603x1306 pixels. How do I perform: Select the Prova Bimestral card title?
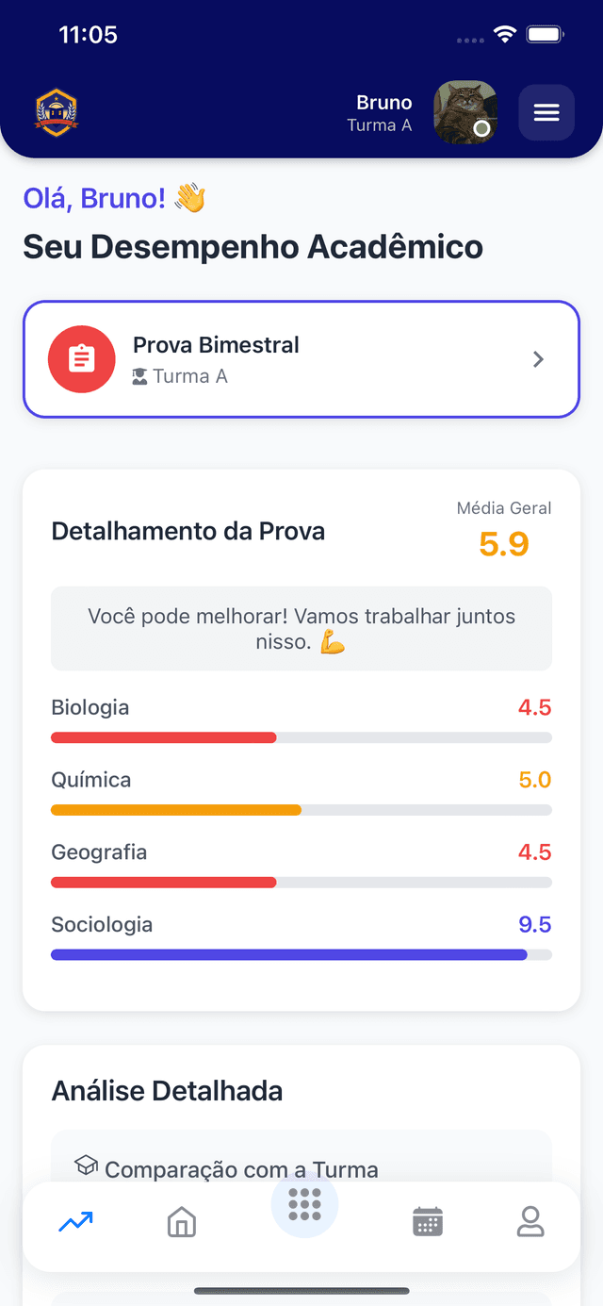tap(216, 345)
